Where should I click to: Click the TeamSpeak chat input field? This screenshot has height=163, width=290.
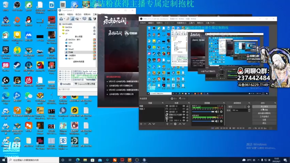78,89
